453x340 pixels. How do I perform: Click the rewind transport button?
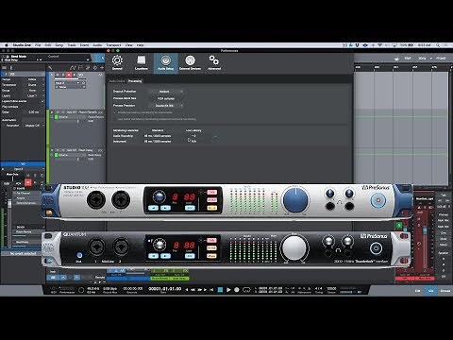click(x=193, y=290)
